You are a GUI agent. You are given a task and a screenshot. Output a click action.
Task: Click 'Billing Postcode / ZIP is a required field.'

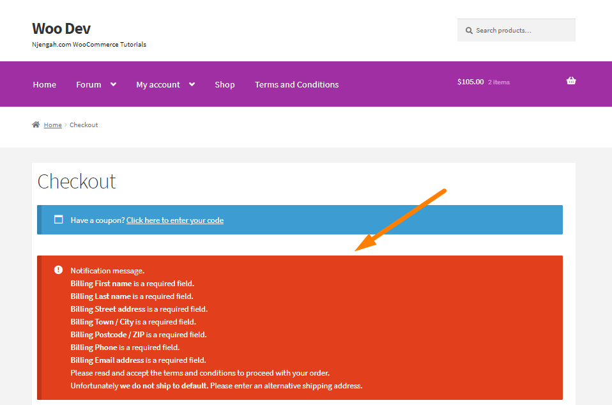point(139,335)
